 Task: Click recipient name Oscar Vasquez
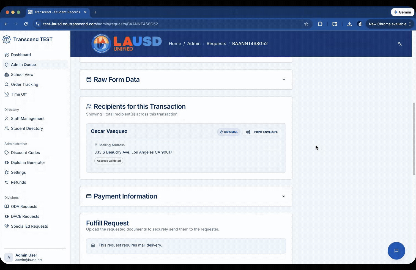click(x=109, y=131)
